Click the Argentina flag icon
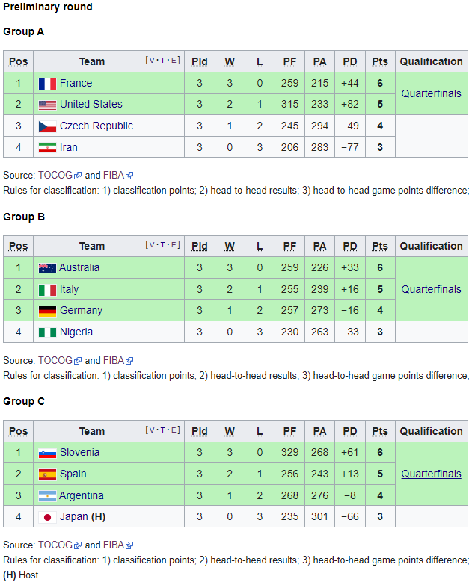Screen dimensions: 472x585 pos(47,496)
